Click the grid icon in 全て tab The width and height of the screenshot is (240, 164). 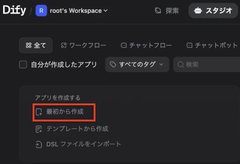pos(29,45)
